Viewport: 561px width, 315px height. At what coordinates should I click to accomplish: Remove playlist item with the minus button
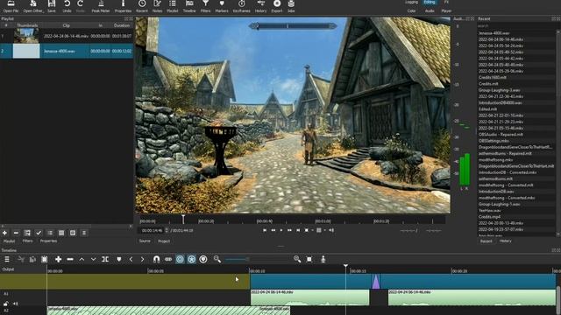[16, 233]
